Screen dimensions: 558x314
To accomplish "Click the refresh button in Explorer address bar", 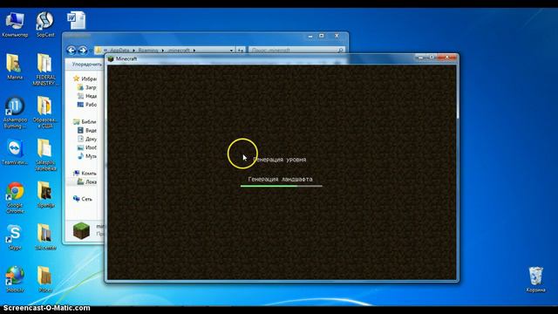I will tap(241, 51).
